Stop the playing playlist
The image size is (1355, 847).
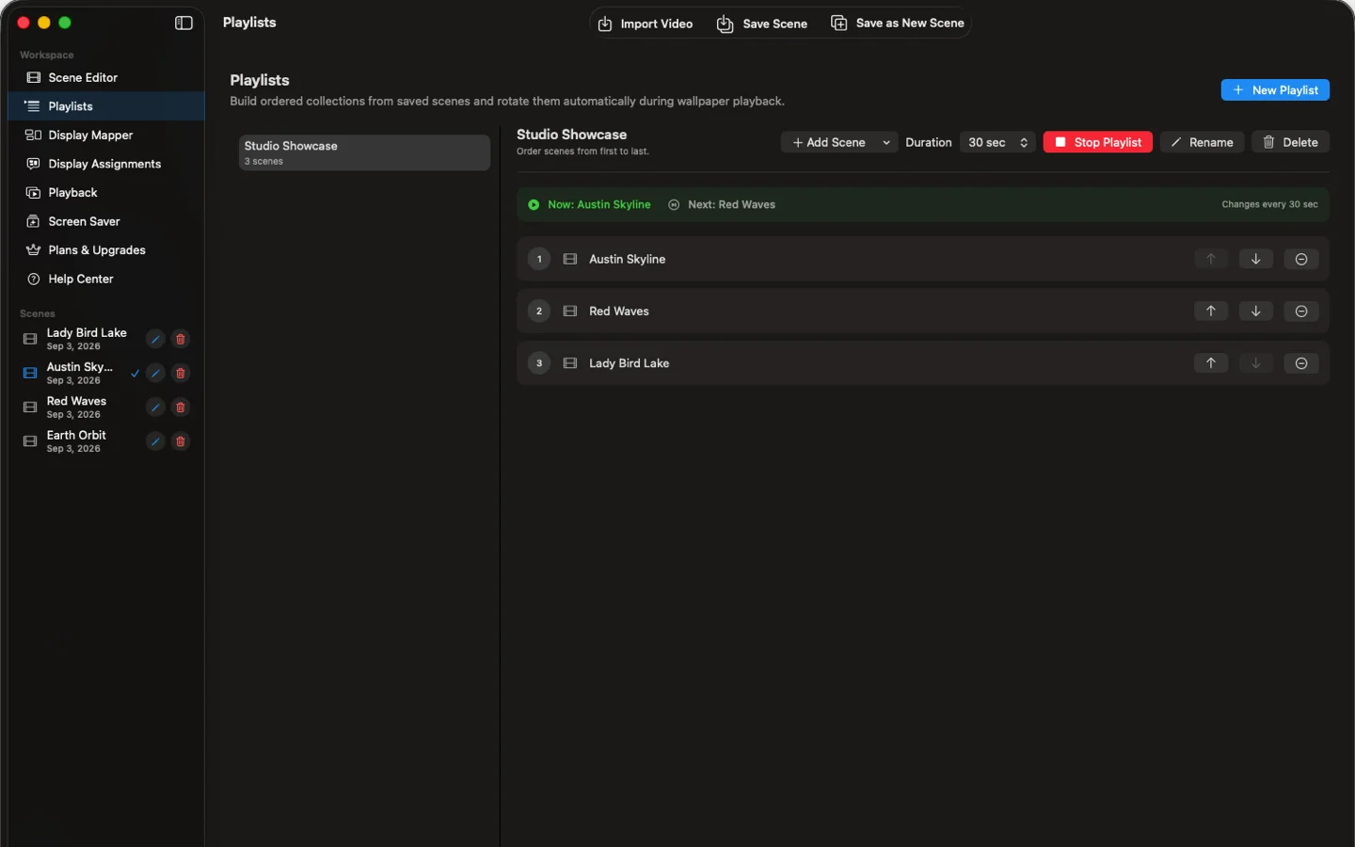pos(1098,142)
